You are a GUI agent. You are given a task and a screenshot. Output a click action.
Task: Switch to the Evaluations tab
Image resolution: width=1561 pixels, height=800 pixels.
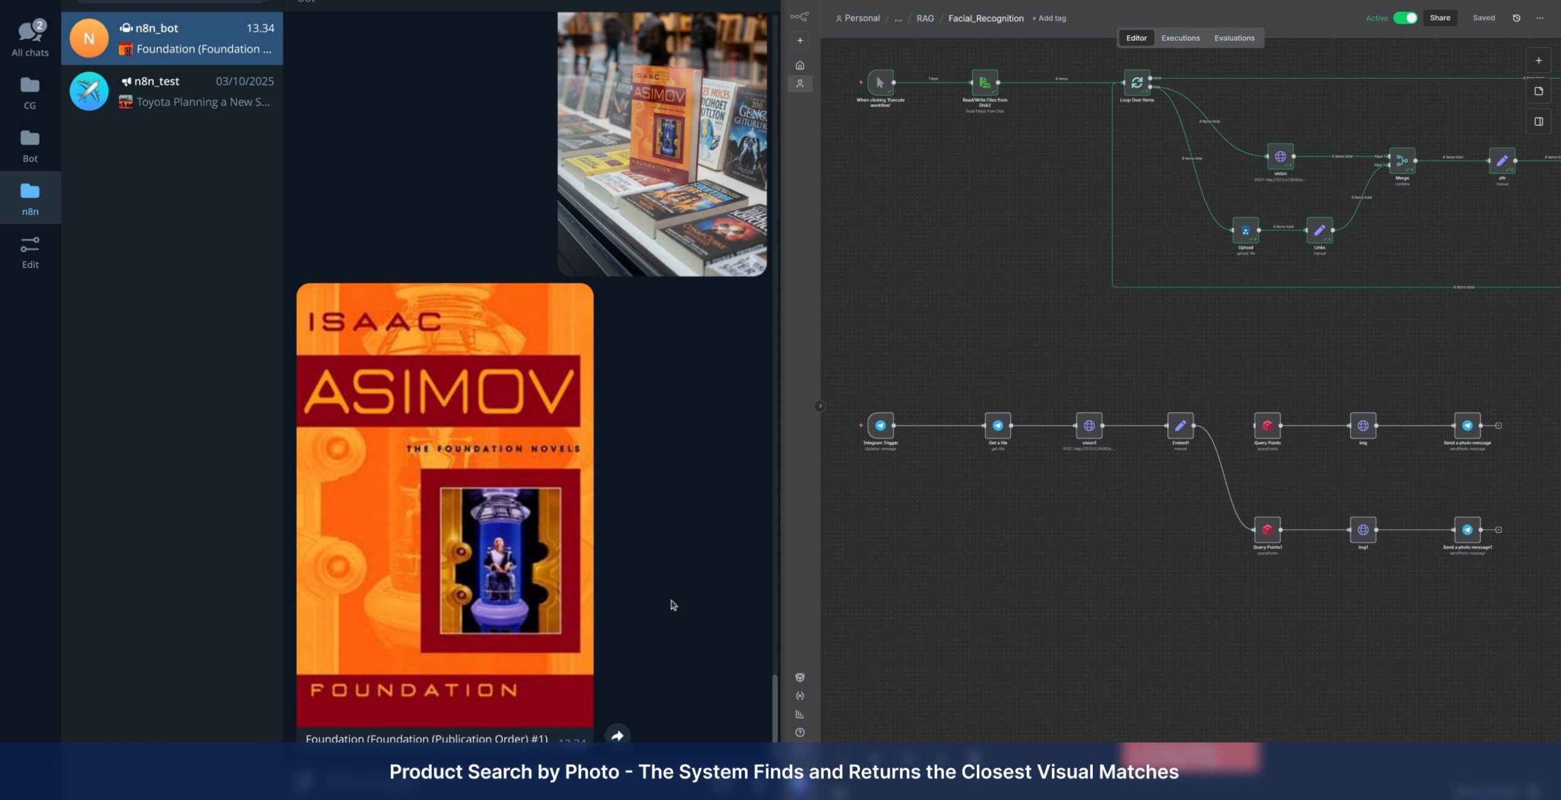[1234, 38]
